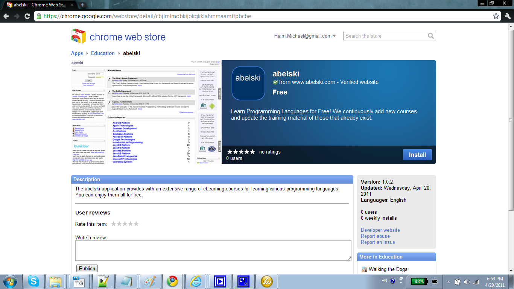The height and width of the screenshot is (289, 514).
Task: Click the network signal tray icon
Action: pyautogui.click(x=476, y=281)
